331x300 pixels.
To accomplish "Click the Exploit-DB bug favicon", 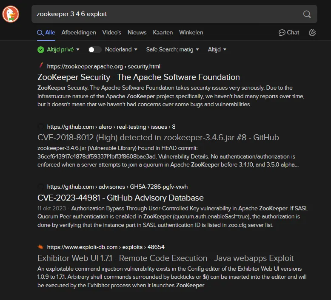I will (40, 247).
